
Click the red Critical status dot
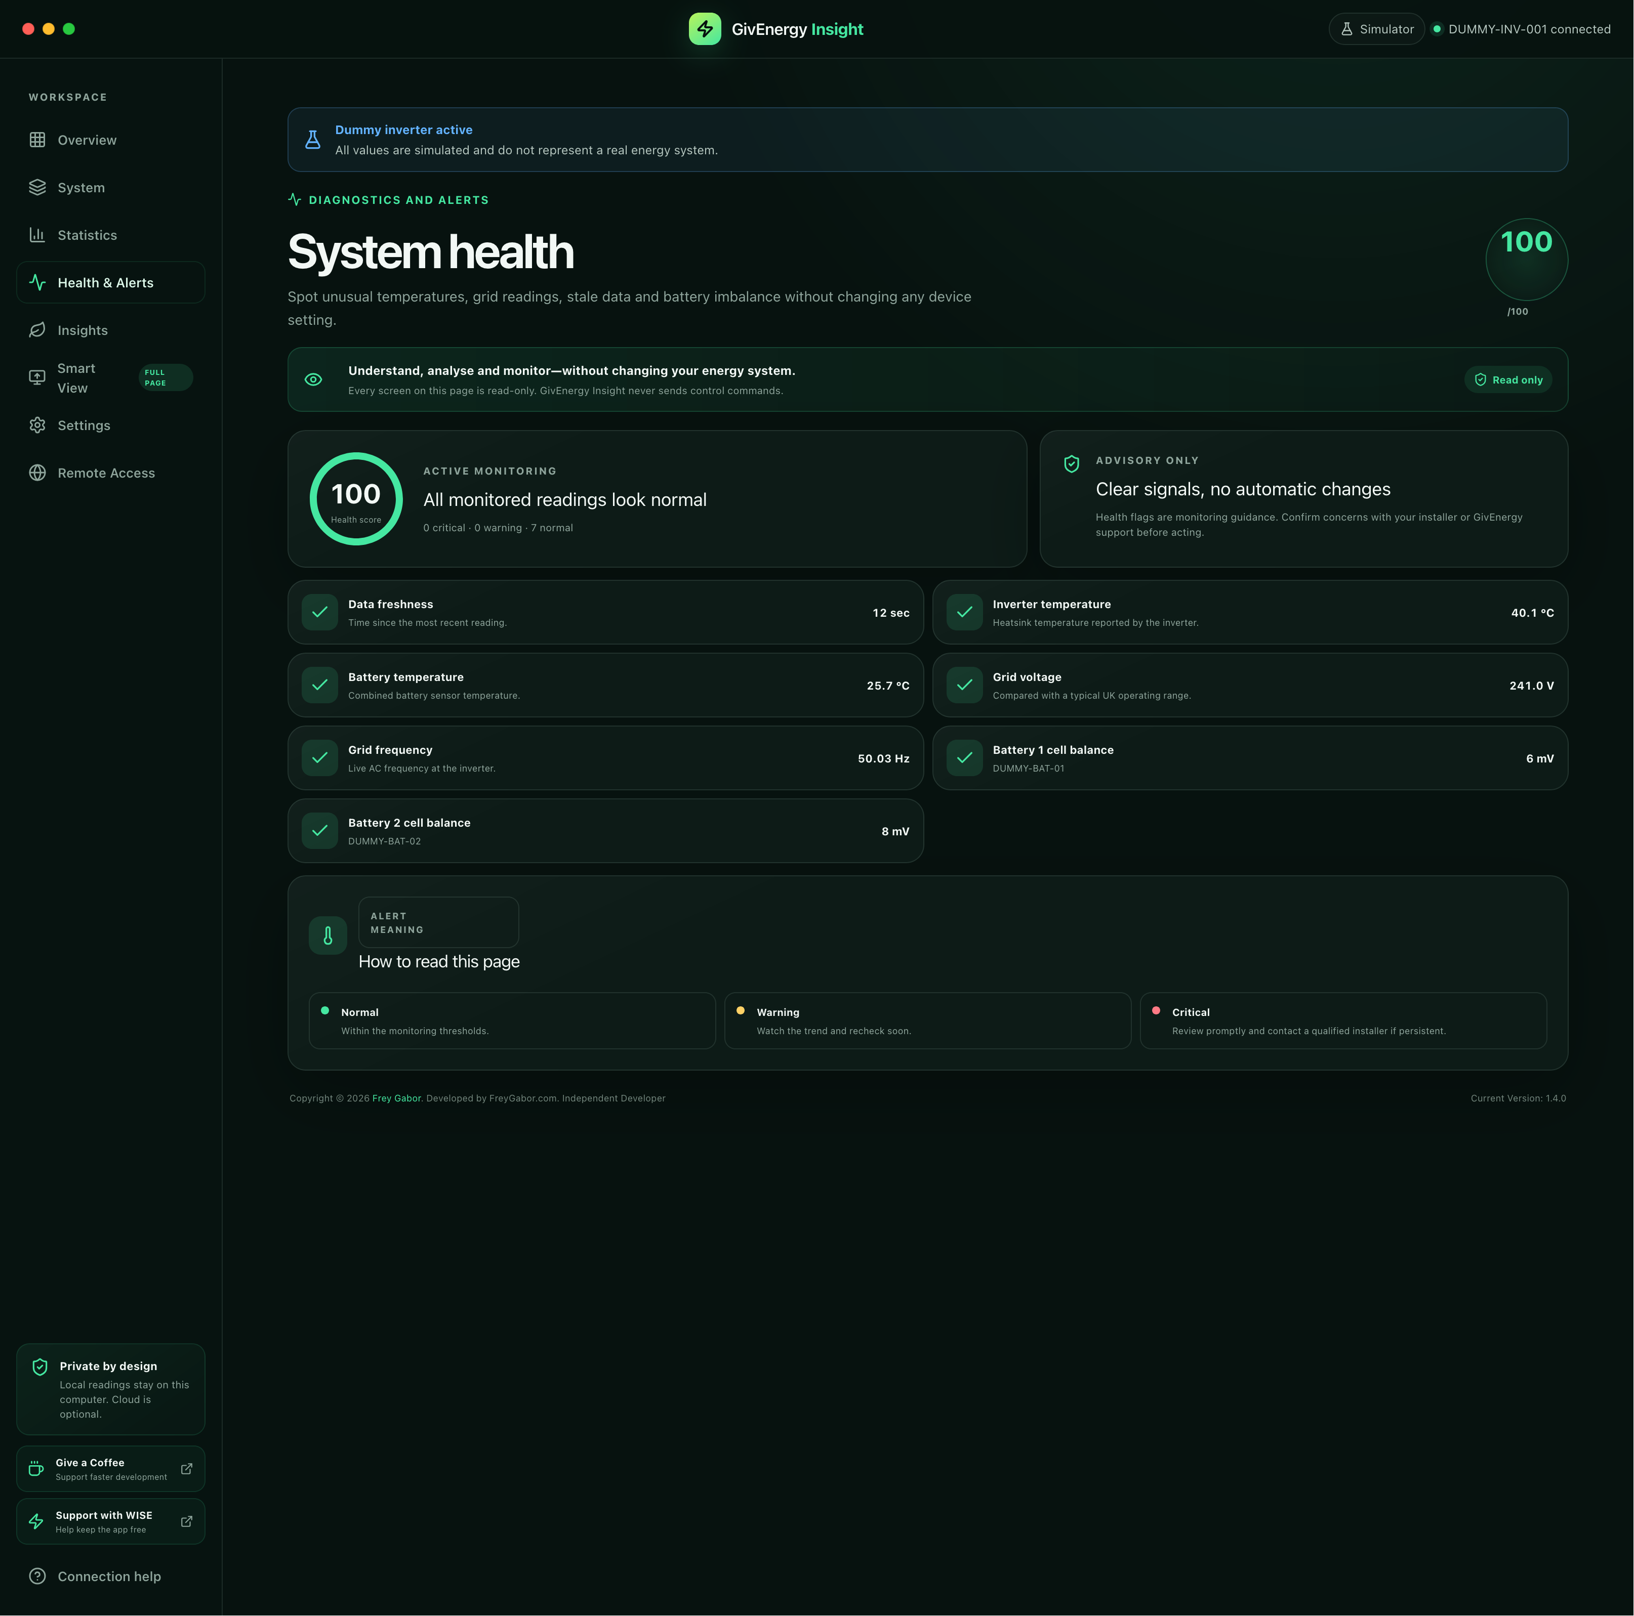[1156, 1010]
